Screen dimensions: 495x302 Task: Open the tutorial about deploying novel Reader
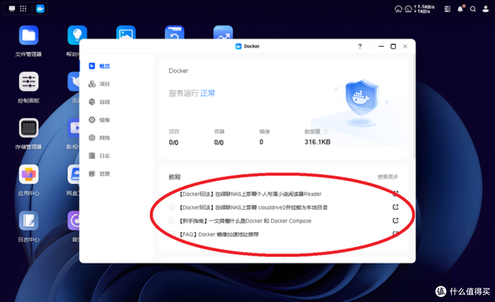(250, 194)
